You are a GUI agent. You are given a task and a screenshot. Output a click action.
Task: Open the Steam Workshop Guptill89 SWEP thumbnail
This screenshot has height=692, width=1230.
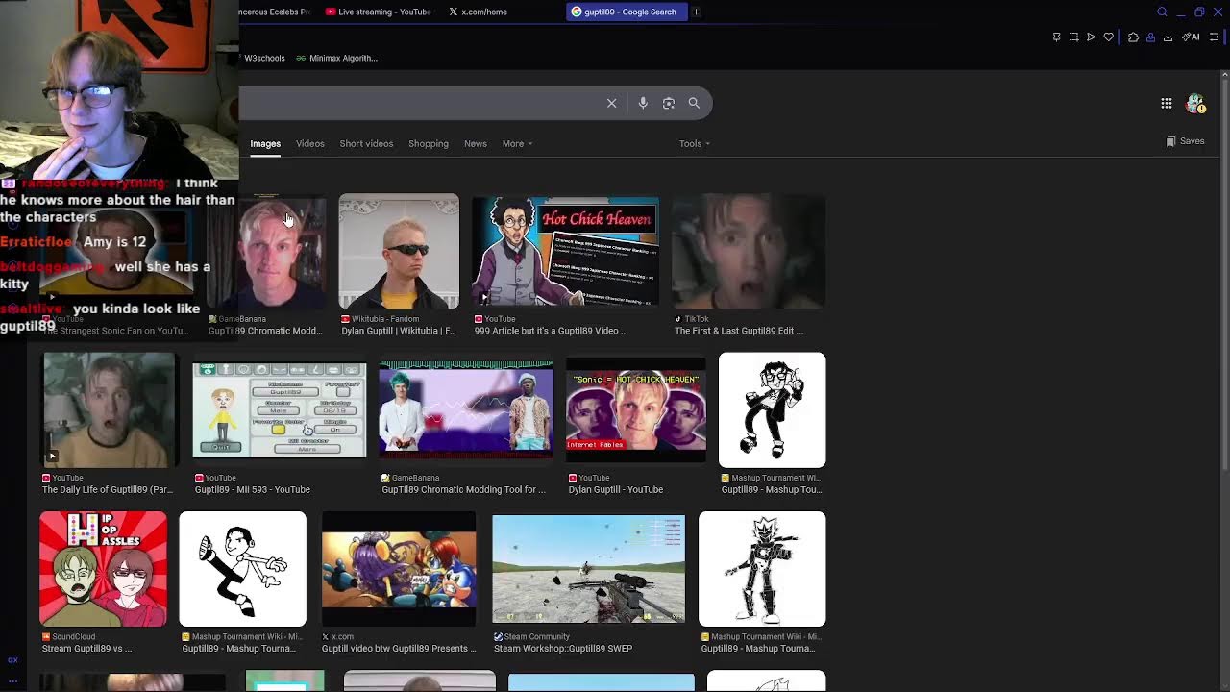pos(589,569)
